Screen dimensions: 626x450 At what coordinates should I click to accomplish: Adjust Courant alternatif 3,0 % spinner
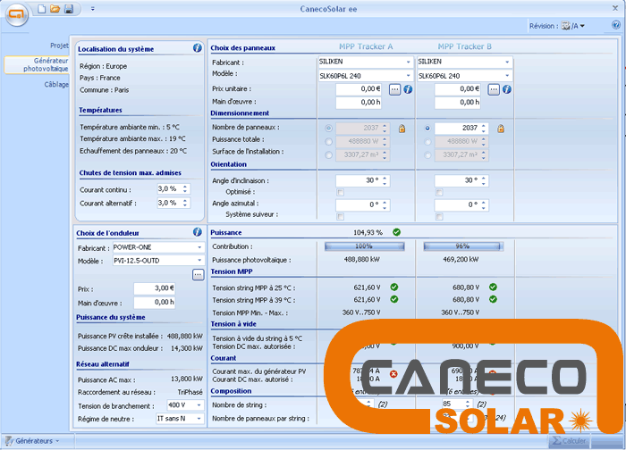click(185, 203)
